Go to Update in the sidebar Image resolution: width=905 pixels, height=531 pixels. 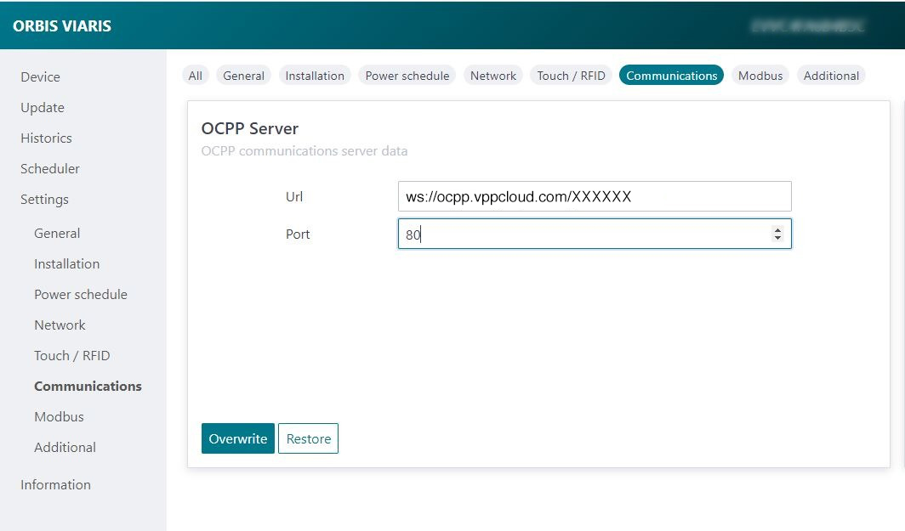click(x=43, y=107)
